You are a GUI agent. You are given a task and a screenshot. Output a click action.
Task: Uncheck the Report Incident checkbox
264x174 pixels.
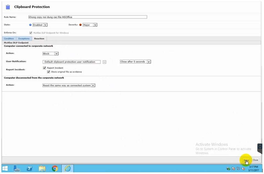pos(45,68)
